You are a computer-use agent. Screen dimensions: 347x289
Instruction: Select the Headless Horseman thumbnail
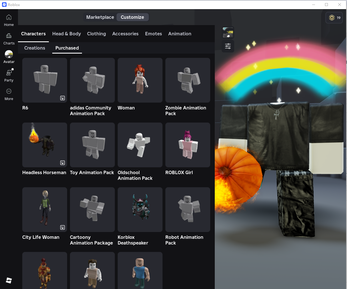pyautogui.click(x=45, y=145)
